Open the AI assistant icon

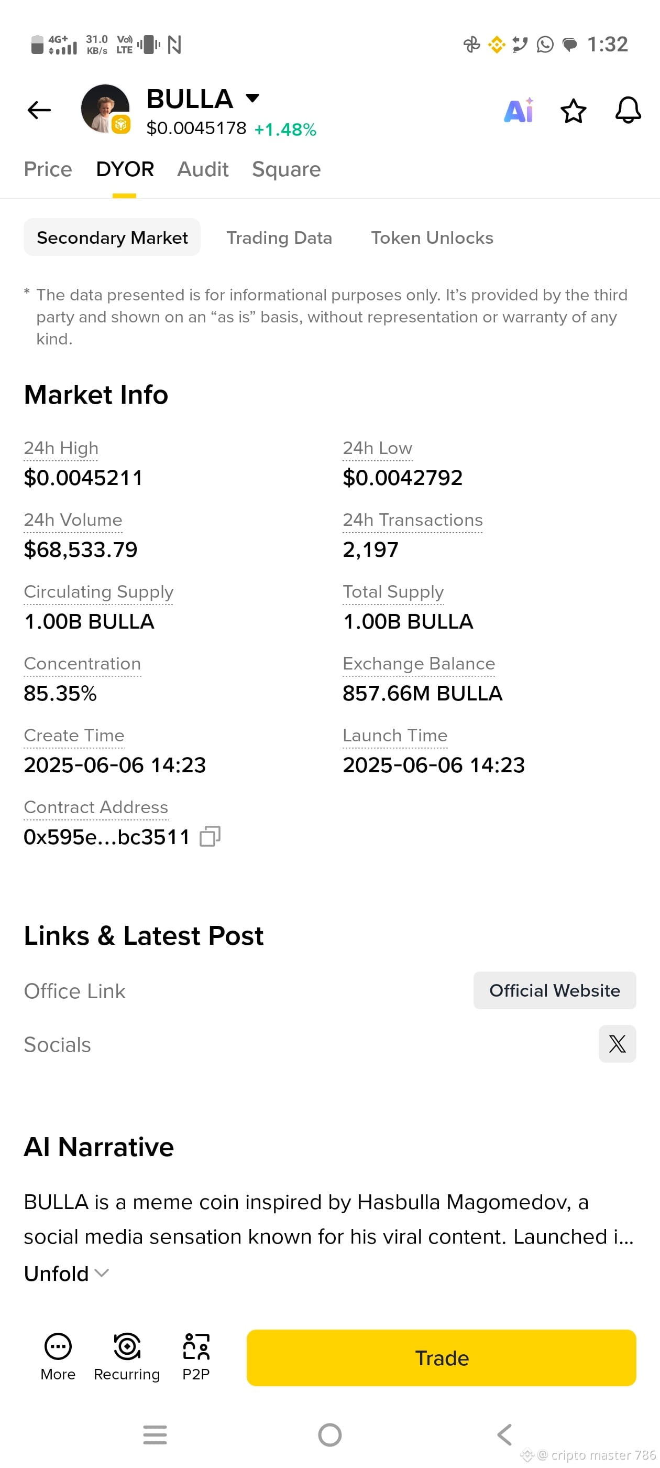pyautogui.click(x=518, y=110)
